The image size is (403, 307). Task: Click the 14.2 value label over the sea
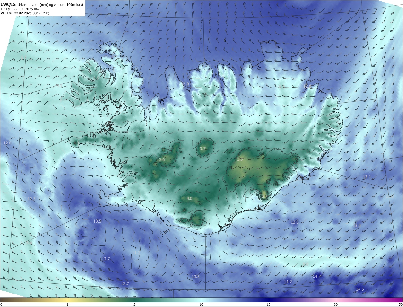tap(288, 282)
